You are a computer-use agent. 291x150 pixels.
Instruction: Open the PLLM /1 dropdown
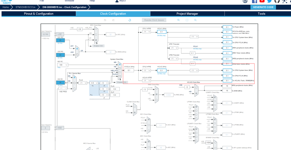(x=83, y=83)
